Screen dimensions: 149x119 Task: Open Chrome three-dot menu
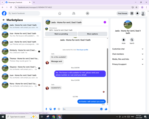146,7
